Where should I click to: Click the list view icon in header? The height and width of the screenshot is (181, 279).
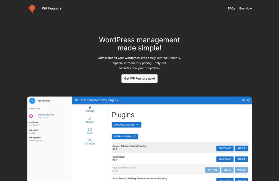pos(243,100)
